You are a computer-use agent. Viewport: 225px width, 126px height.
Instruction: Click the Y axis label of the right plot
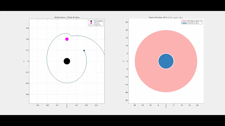click(x=123, y=61)
